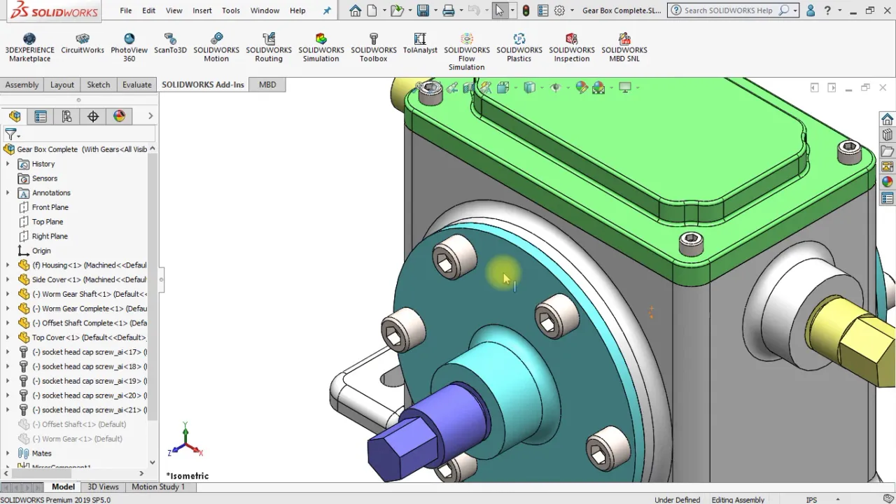Expand the History folder

[8, 164]
